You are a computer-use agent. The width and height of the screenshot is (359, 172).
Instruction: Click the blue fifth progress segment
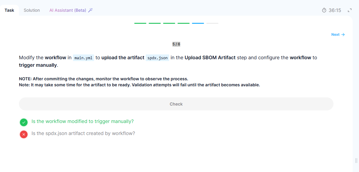point(198,23)
